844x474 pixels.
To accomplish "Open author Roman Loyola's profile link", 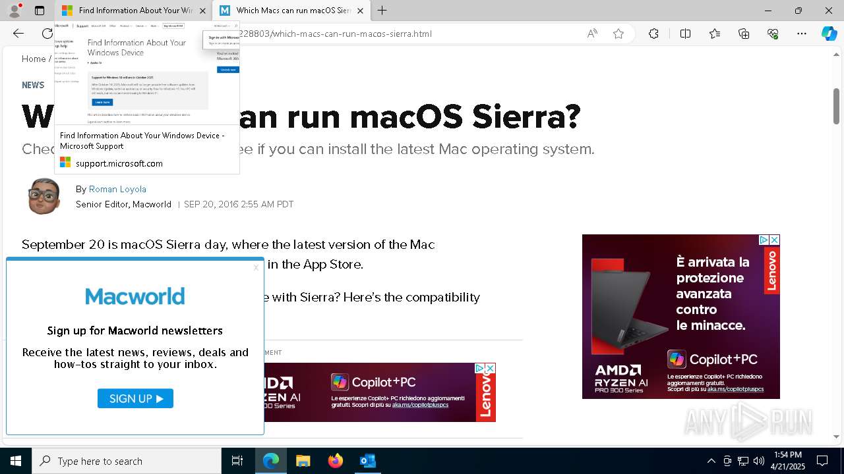I will [117, 189].
